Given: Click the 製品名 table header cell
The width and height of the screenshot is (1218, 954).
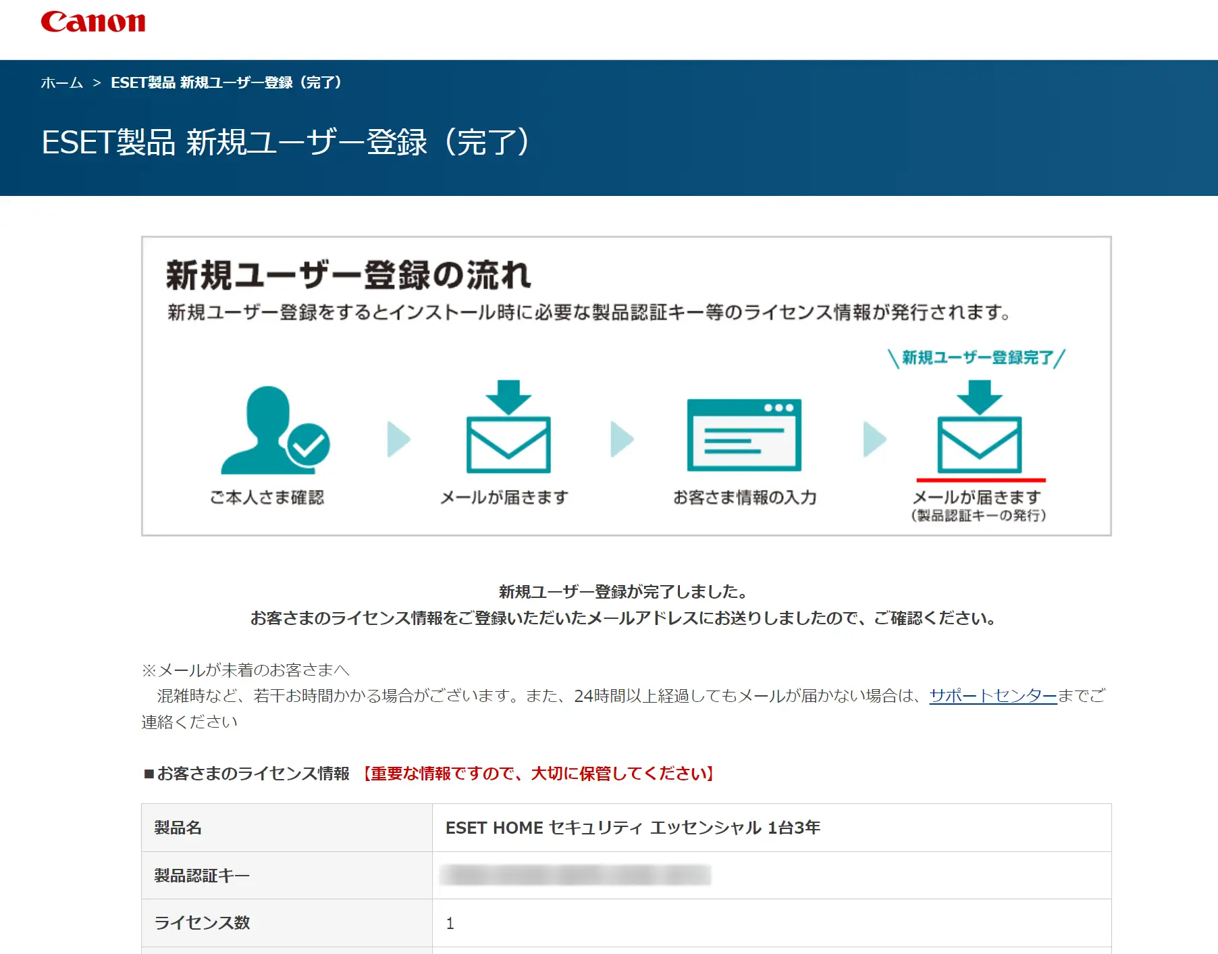Looking at the screenshot, I should (287, 828).
